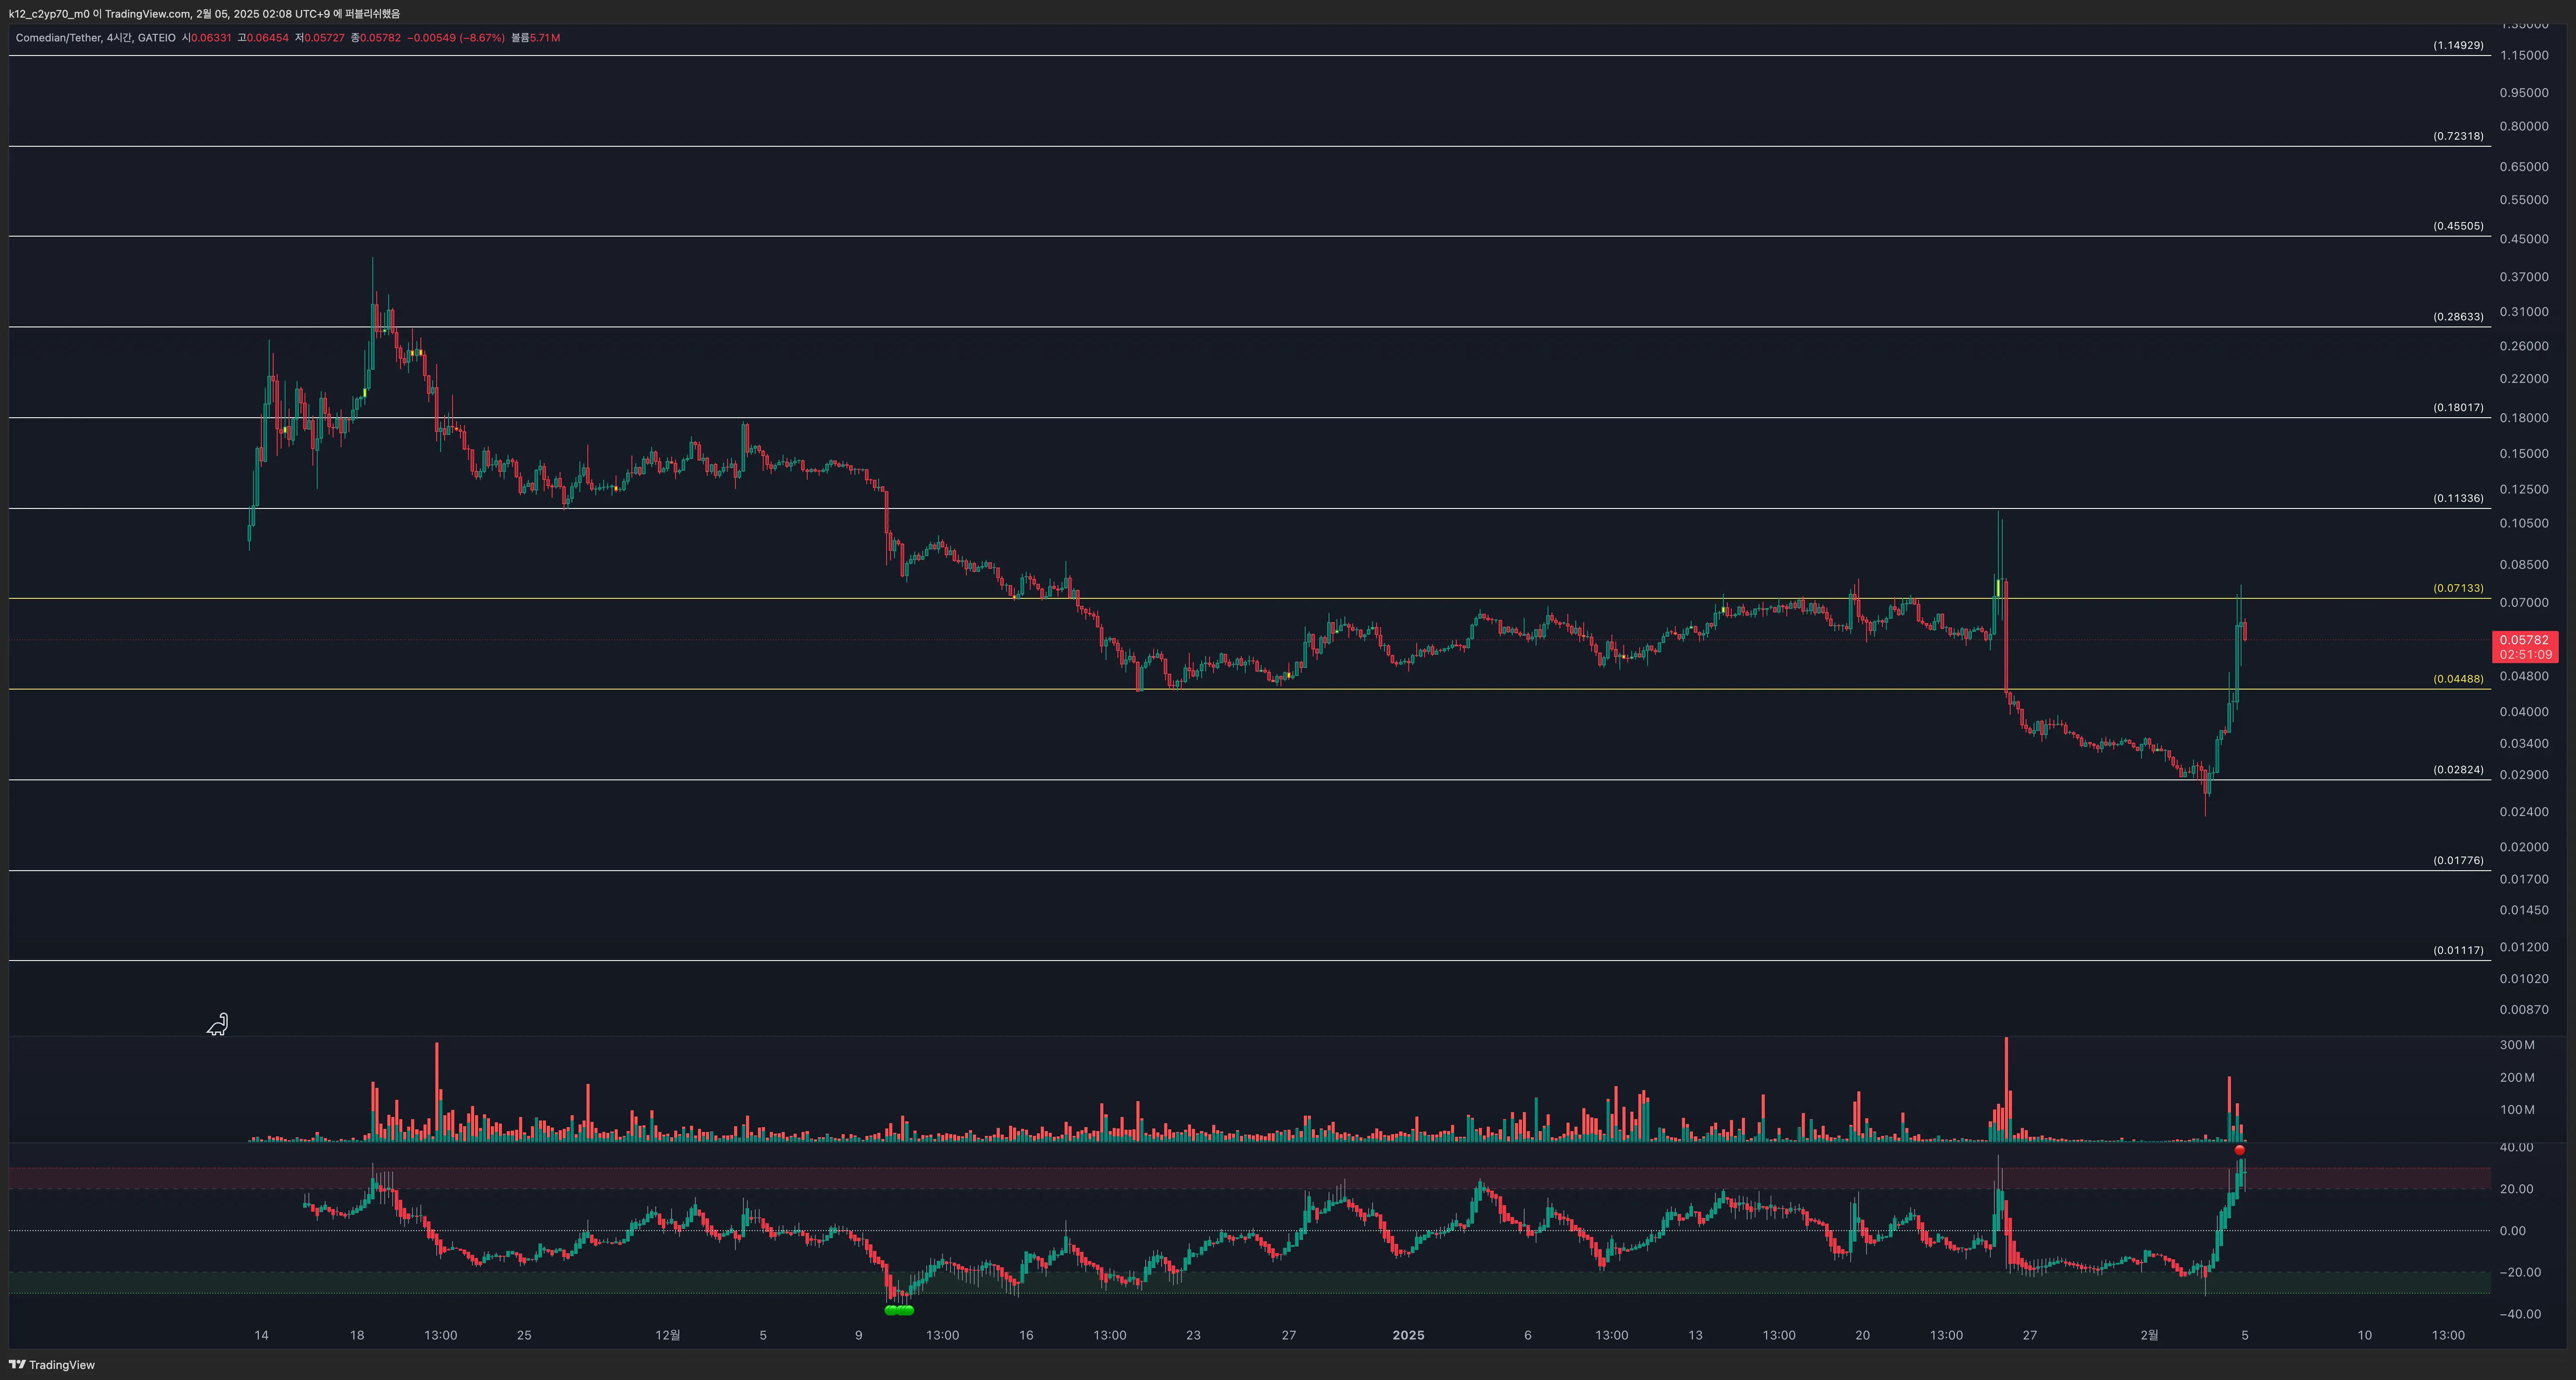Click the open value 0.06331 in legend

[211, 38]
